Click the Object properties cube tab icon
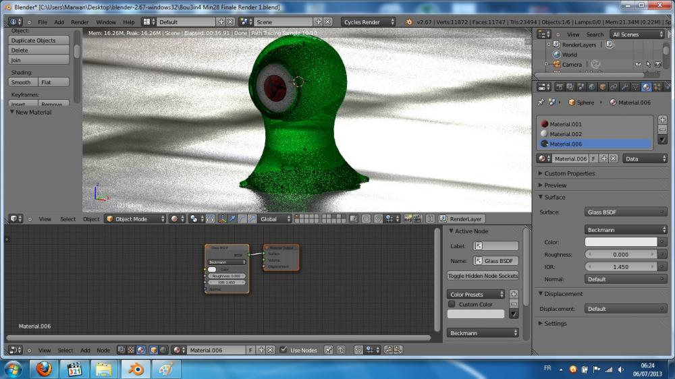Viewport: 675px width, 379px height. point(603,86)
